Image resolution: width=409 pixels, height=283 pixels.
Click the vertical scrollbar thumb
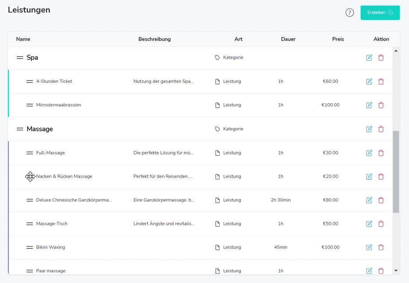[x=396, y=171]
